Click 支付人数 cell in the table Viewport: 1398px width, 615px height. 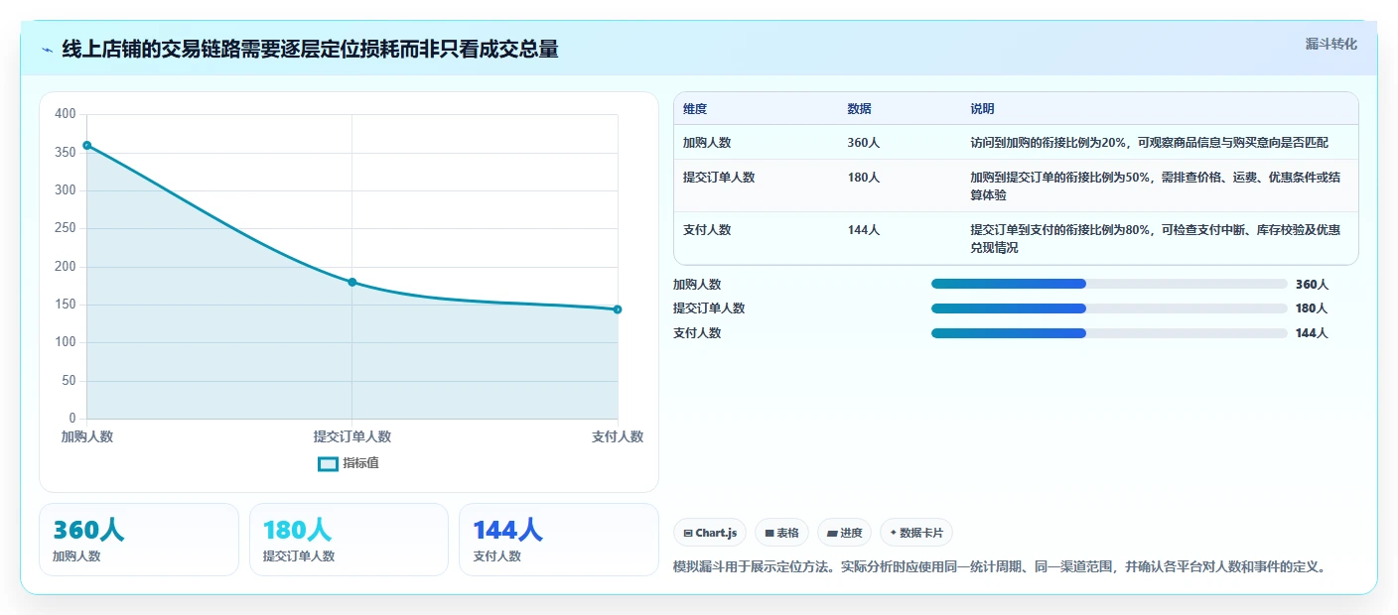(707, 230)
